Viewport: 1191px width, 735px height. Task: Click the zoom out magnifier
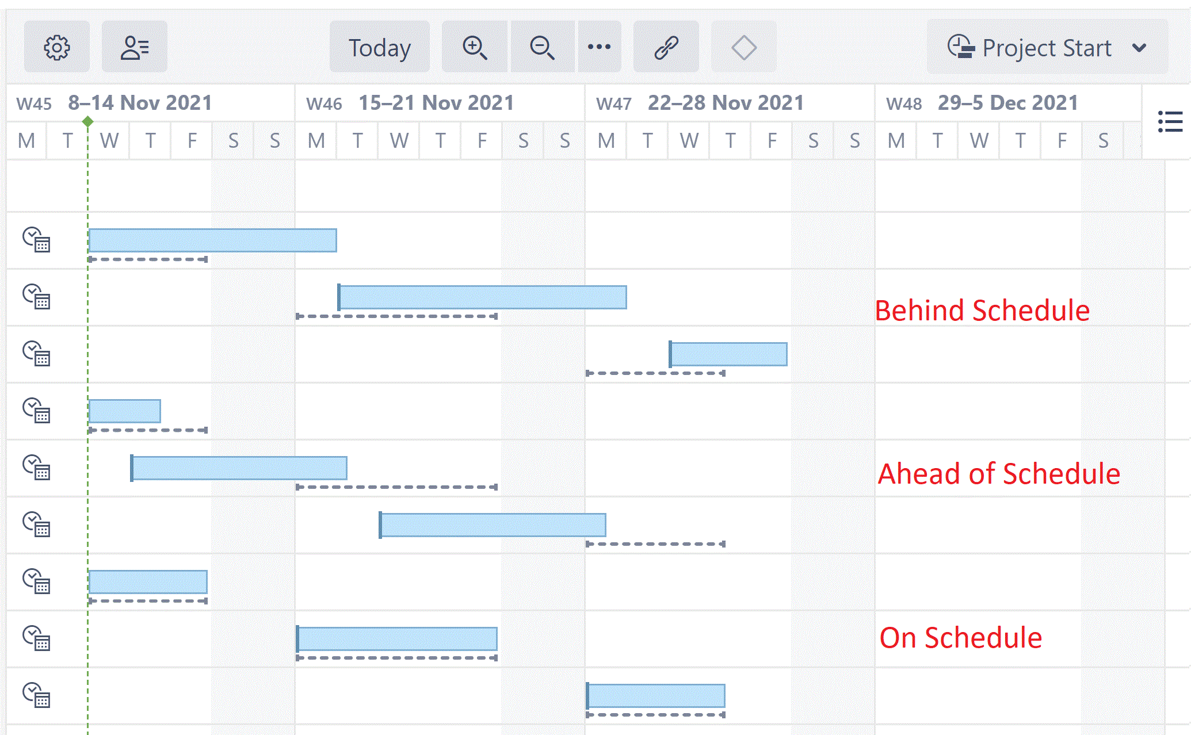click(542, 47)
